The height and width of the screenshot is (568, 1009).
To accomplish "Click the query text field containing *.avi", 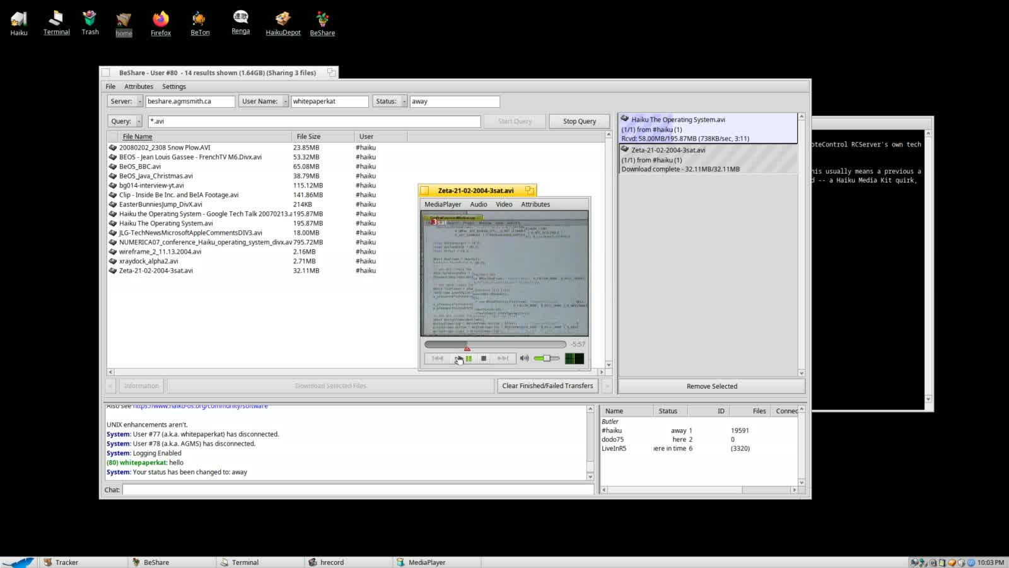I will click(314, 121).
